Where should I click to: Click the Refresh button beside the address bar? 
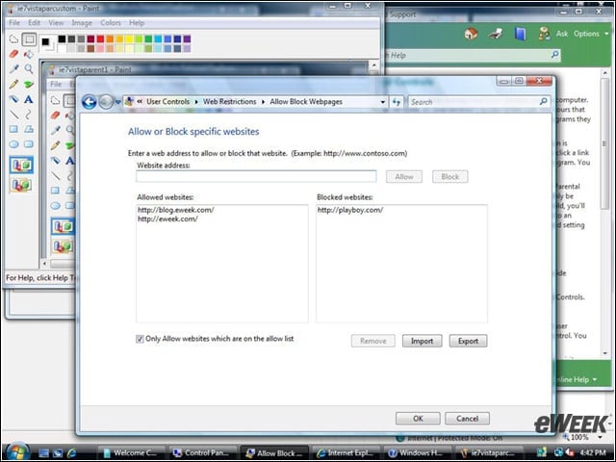pyautogui.click(x=397, y=102)
